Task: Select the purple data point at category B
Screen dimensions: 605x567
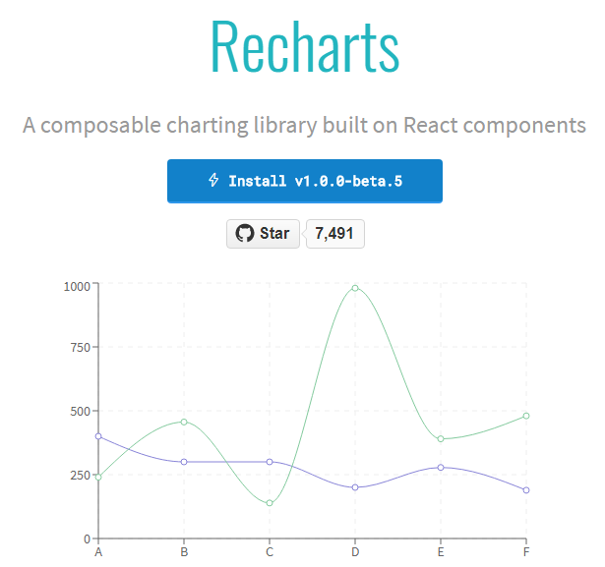Action: tap(184, 462)
